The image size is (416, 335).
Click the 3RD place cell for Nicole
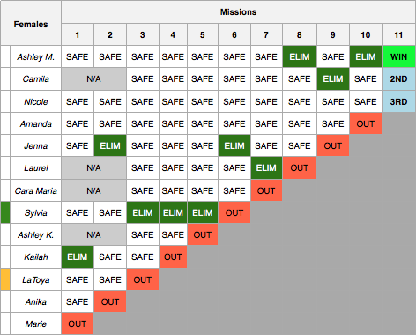point(398,101)
